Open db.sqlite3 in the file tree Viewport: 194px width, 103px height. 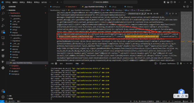click(15, 71)
